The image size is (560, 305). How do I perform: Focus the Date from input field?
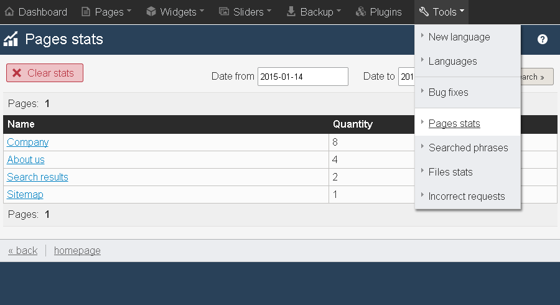(x=303, y=77)
